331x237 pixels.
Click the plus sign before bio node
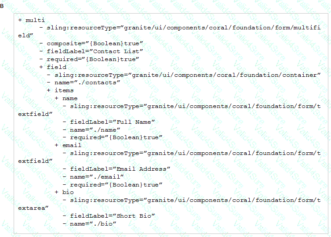(x=57, y=192)
